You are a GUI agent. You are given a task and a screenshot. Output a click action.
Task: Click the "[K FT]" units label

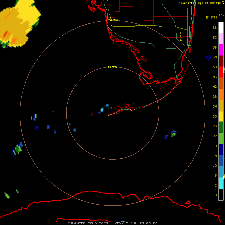click(x=211, y=17)
